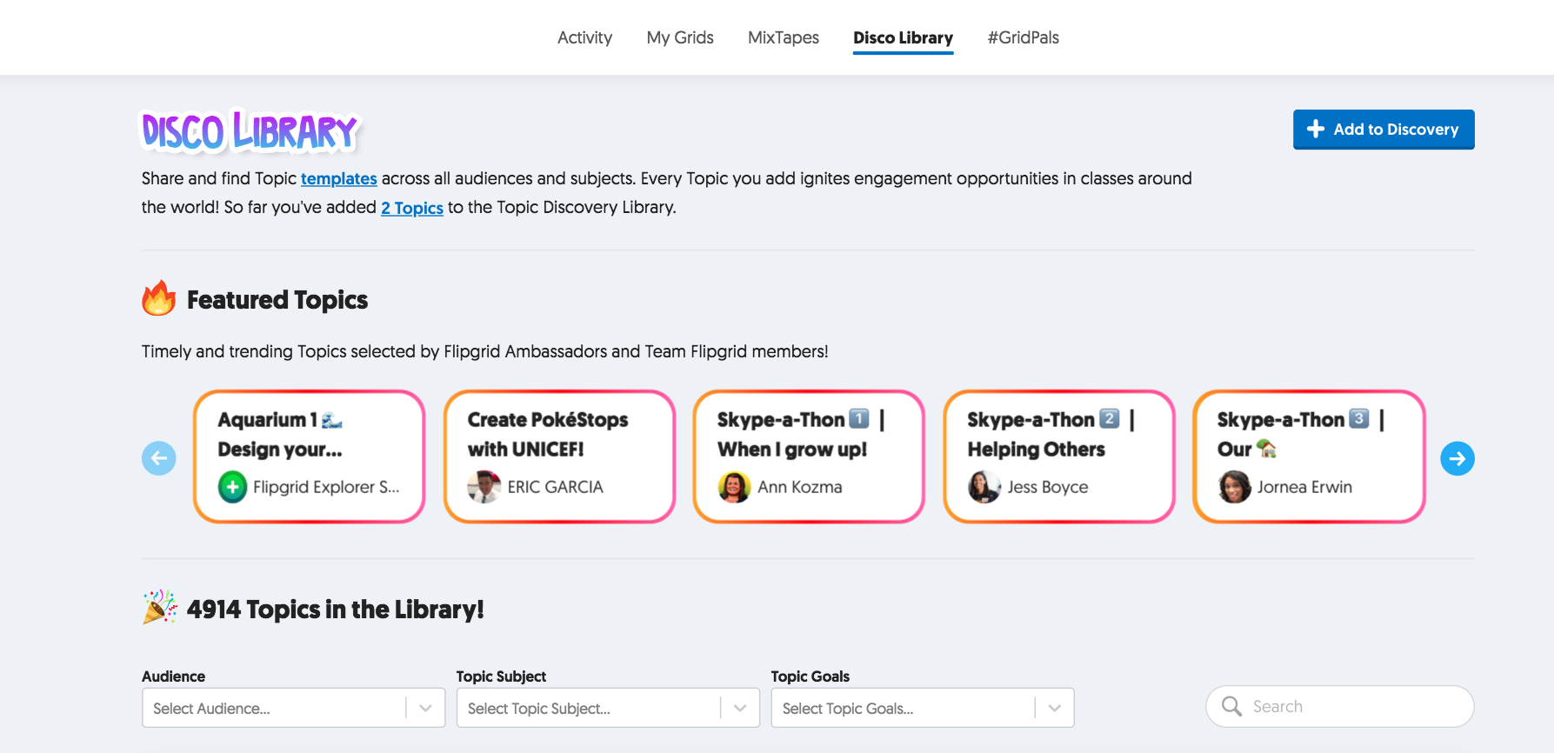Click the Jornea Erwin author name

point(1304,487)
